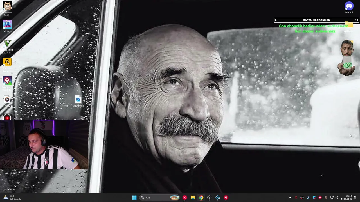The width and height of the screenshot is (360, 202).
Task: Open Rockstar Games Launcher desktop icon
Action: click(7, 65)
